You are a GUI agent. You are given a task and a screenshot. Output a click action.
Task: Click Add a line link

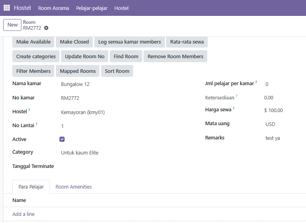pos(23,214)
